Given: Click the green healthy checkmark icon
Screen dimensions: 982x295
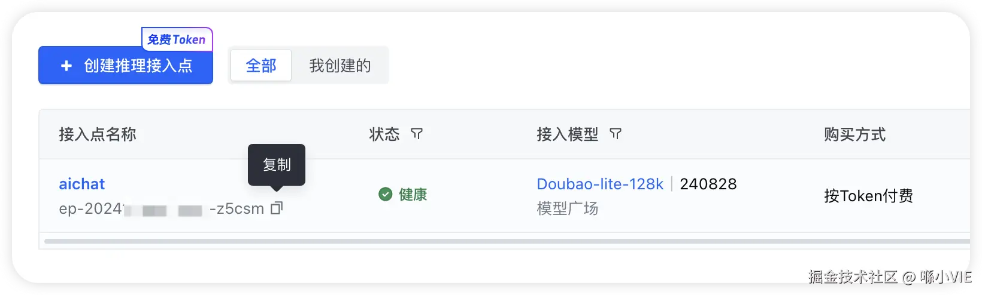Looking at the screenshot, I should coord(386,194).
